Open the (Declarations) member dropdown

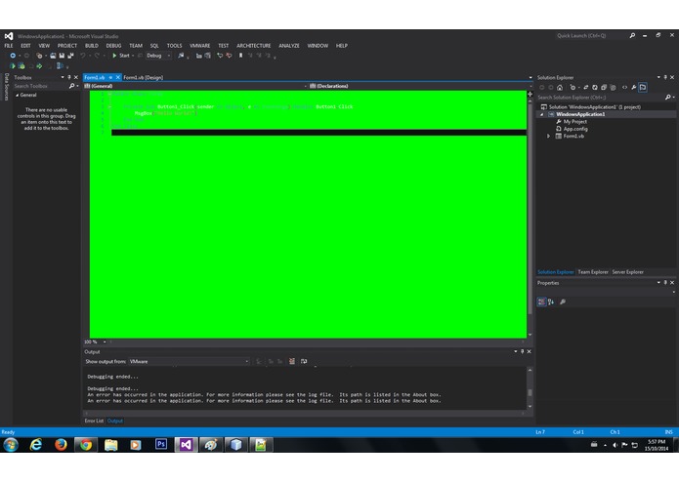pos(421,86)
